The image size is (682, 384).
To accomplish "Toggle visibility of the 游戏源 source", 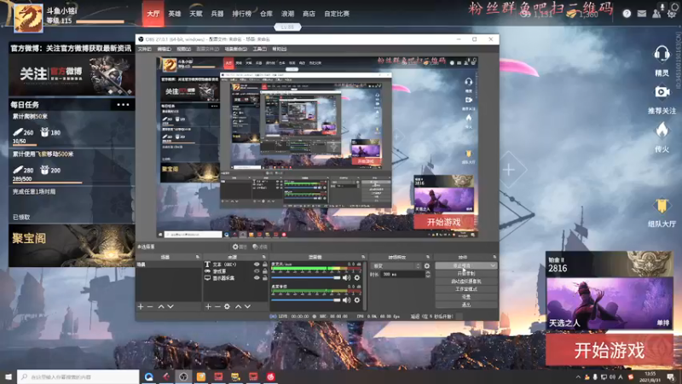I will (x=257, y=271).
